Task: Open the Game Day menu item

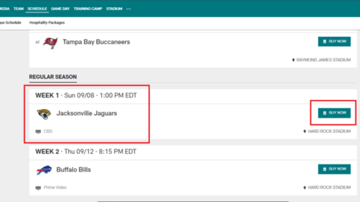Action: click(x=60, y=9)
